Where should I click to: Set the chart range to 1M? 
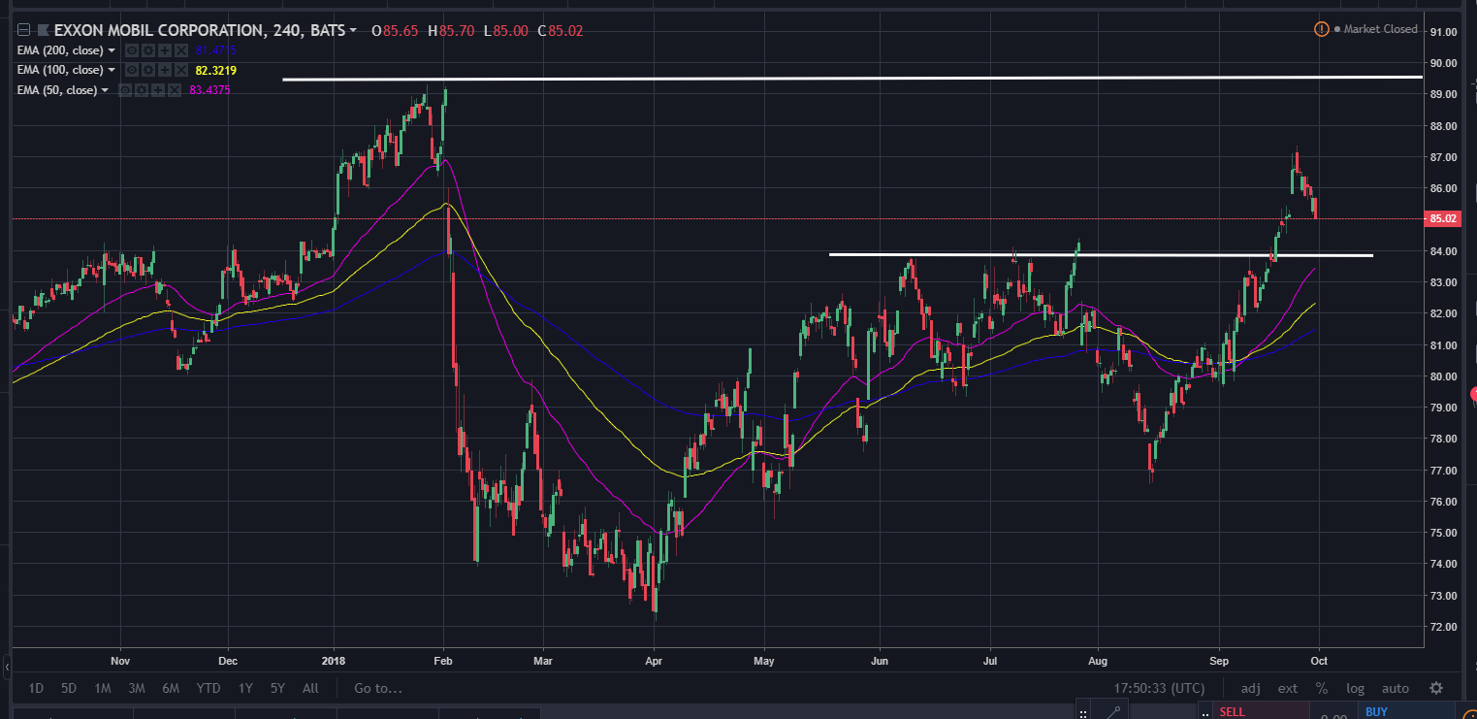pyautogui.click(x=102, y=689)
